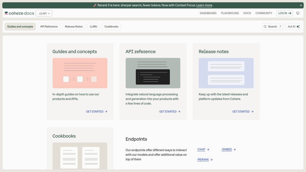The width and height of the screenshot is (306, 172).
Task: Open the Playground nav link
Action: click(230, 13)
